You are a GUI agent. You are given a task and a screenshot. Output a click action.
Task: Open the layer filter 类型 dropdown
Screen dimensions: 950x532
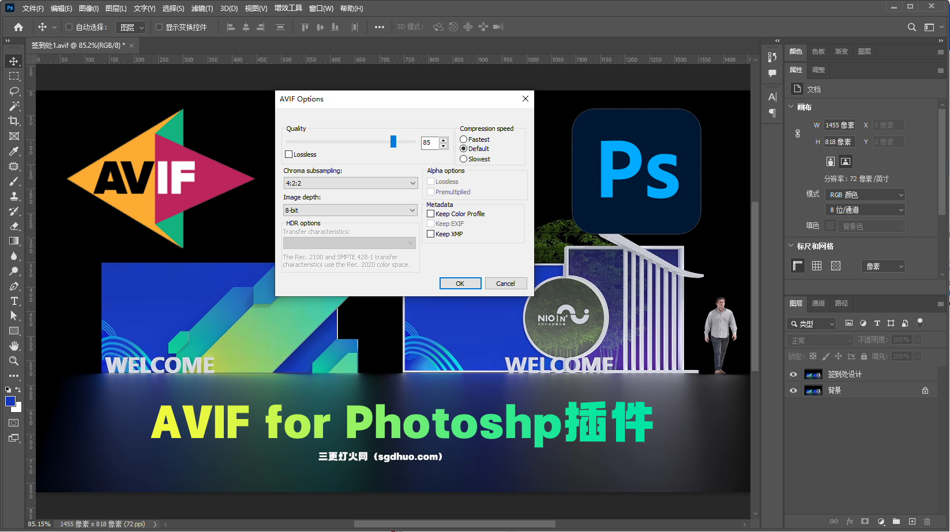[x=811, y=324]
